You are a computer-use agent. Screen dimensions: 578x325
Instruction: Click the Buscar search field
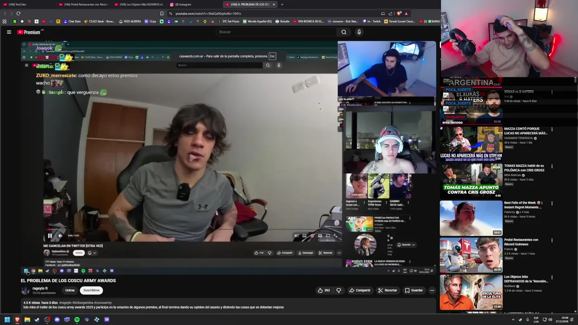[x=276, y=32]
